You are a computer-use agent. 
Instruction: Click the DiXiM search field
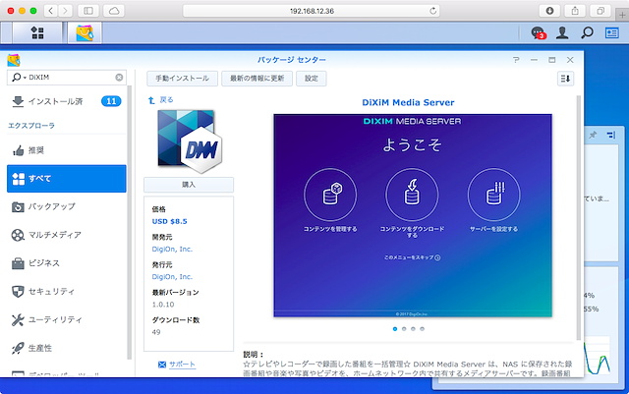pos(67,77)
